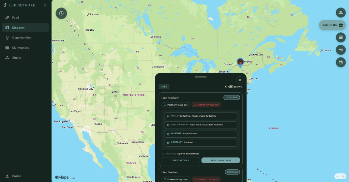Click the UNITED STATES country label
Image resolution: width=349 pixels, height=182 pixels.
(134, 95)
